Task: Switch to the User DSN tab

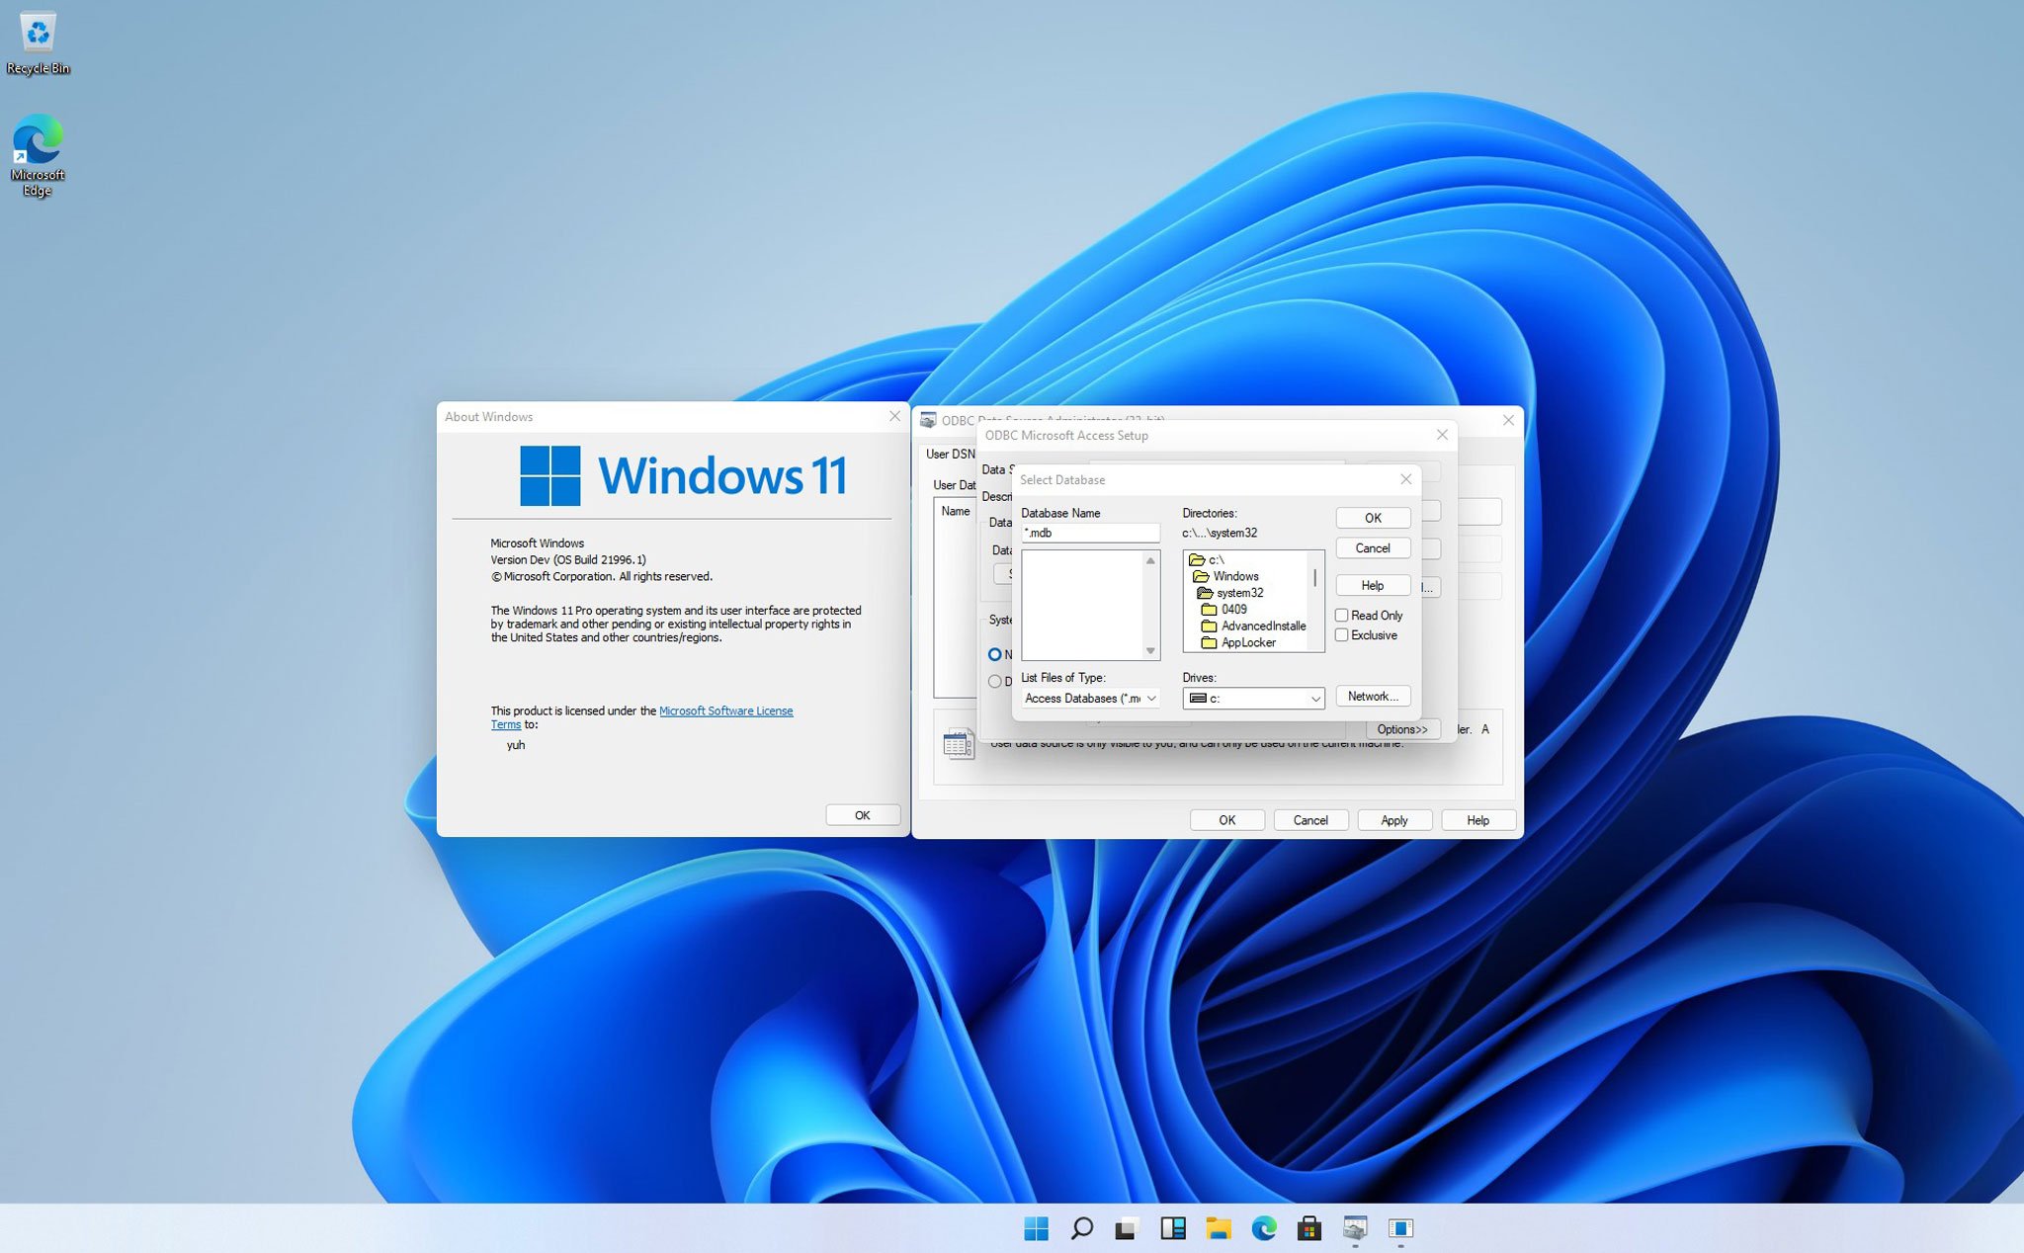Action: point(950,454)
